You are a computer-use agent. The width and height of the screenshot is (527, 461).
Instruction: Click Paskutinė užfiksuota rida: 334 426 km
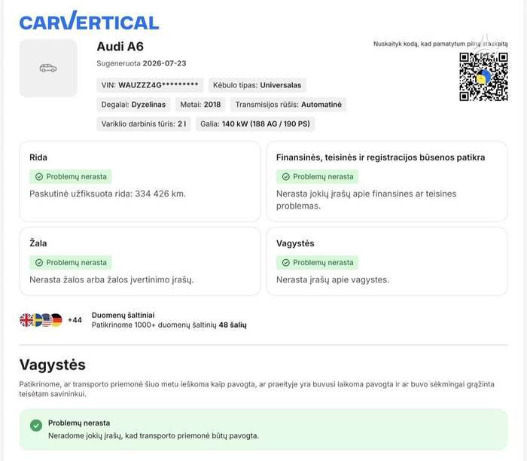(108, 194)
